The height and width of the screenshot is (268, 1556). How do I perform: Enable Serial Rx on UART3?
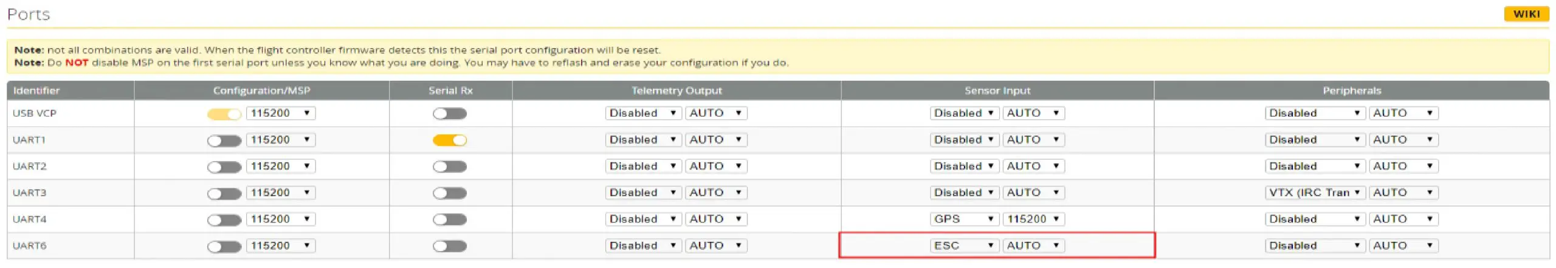point(450,193)
